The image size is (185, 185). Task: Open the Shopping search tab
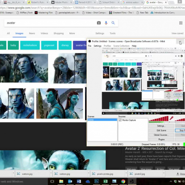pyautogui.click(x=58, y=33)
